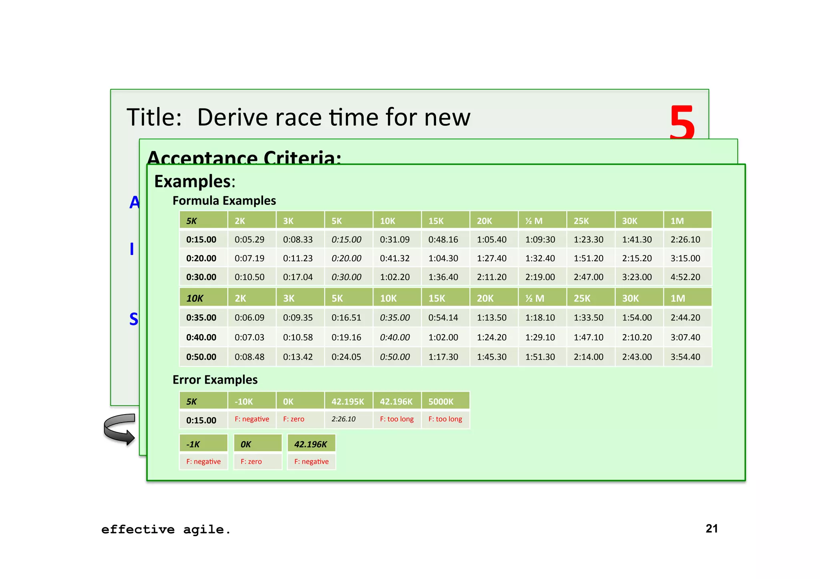The height and width of the screenshot is (579, 820).
Task: Click the 3:54.40 cell
Action: pyautogui.click(x=687, y=357)
